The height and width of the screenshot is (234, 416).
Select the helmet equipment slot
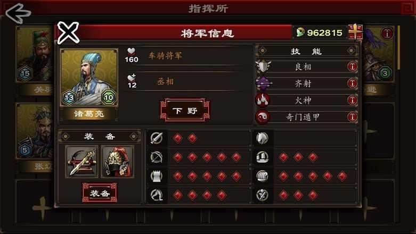(x=118, y=162)
